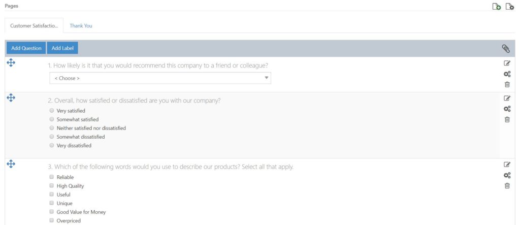Check the Reliable checkbox

click(x=51, y=177)
